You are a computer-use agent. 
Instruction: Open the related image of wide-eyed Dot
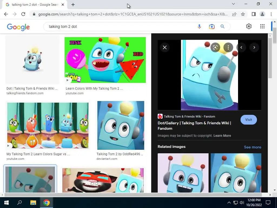tap(236, 173)
